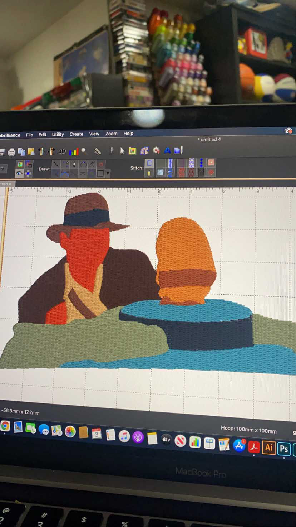
Task: Select the straight line draw tool
Action: click(56, 165)
